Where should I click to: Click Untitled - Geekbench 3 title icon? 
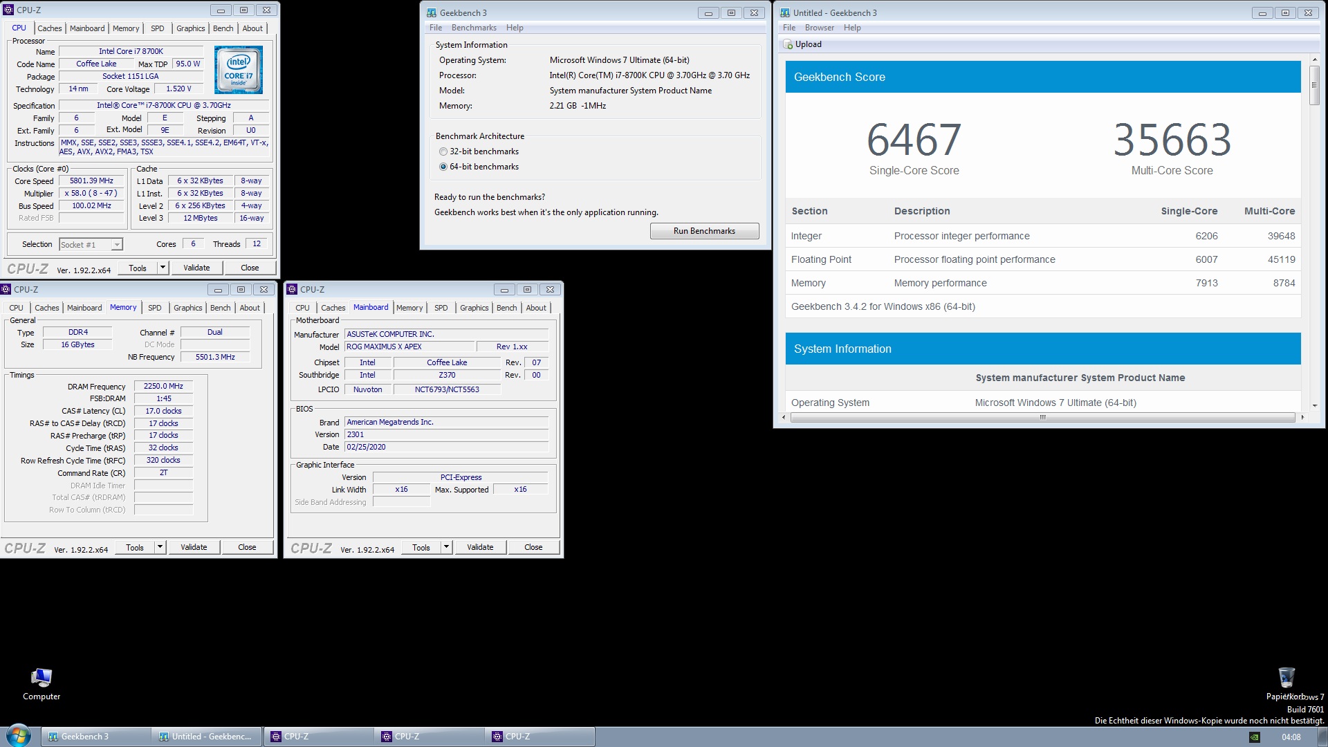pyautogui.click(x=785, y=12)
